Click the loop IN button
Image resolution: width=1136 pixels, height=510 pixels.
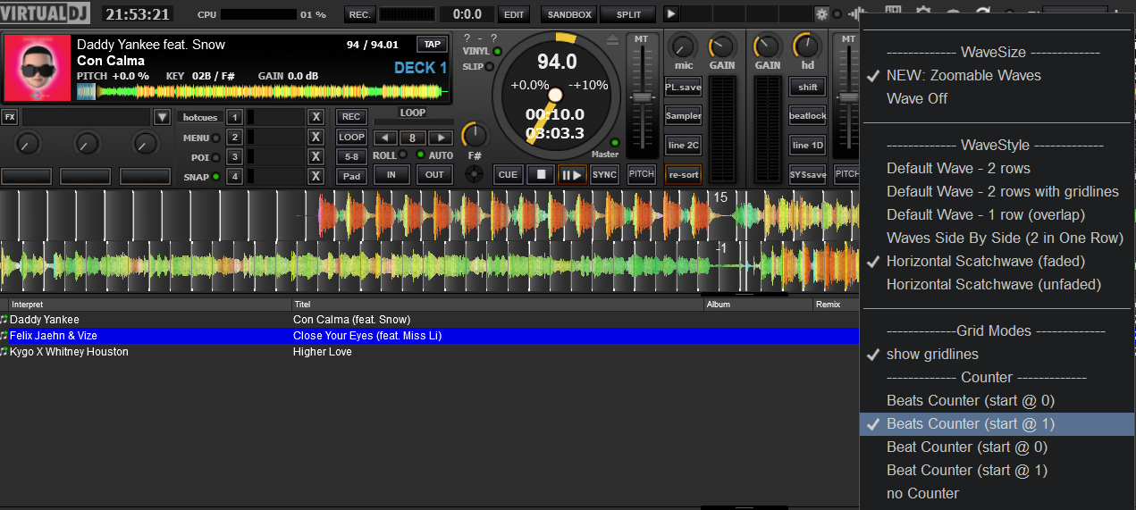pos(391,175)
